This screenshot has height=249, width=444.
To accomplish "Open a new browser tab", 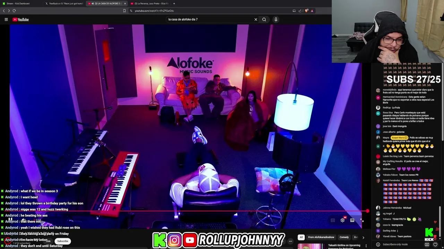I will 174,3.
